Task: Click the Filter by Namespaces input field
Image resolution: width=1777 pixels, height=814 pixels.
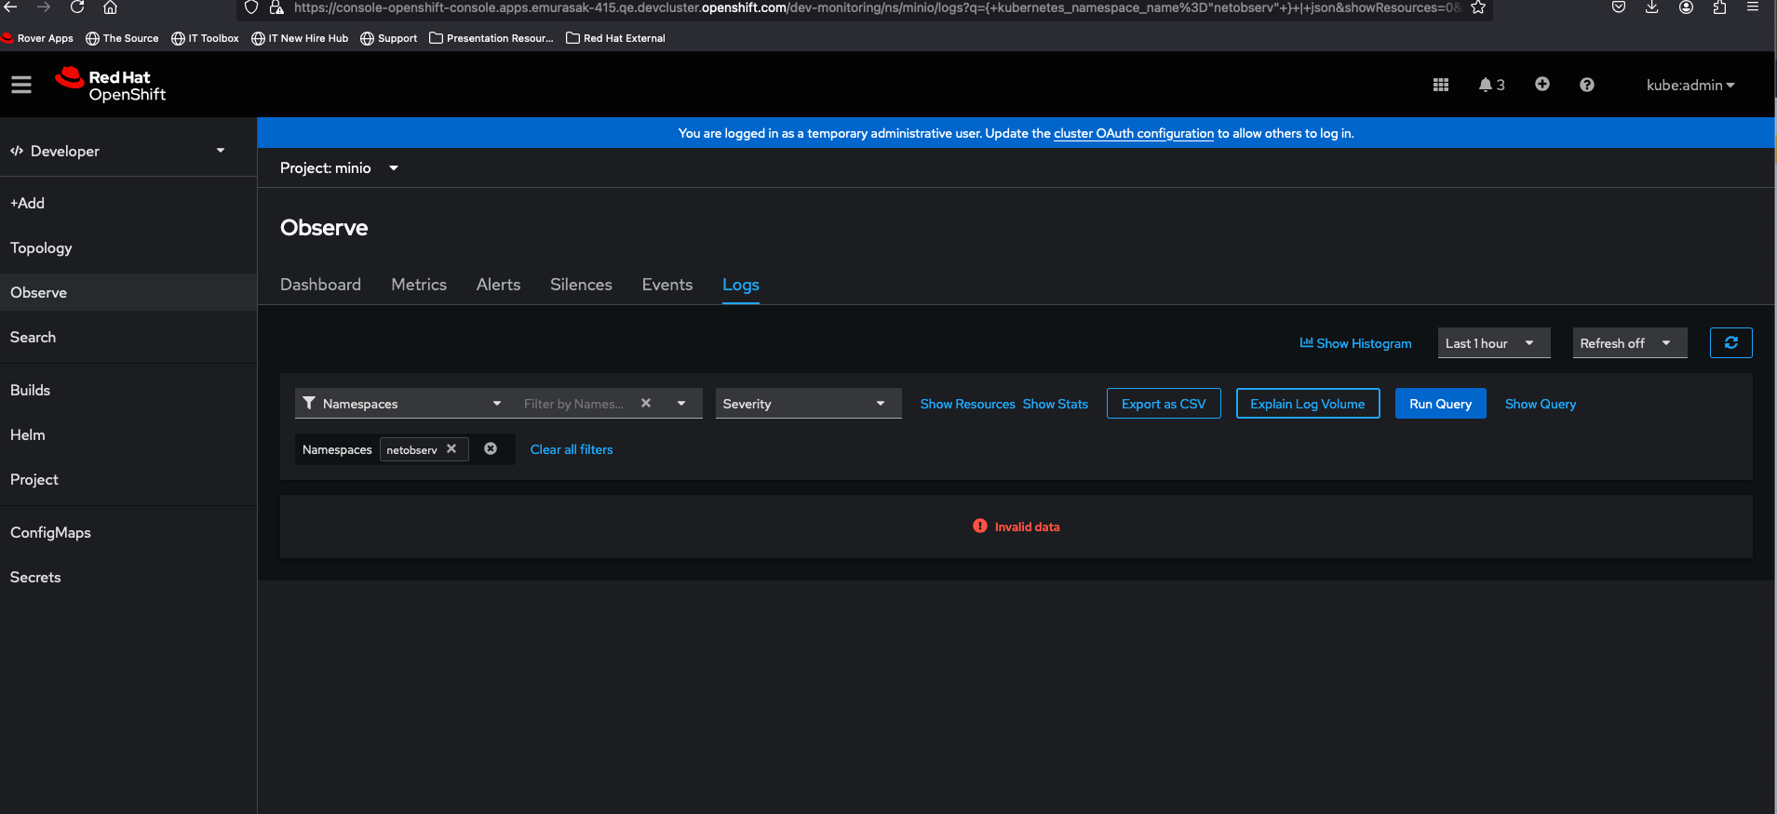Action: [574, 404]
